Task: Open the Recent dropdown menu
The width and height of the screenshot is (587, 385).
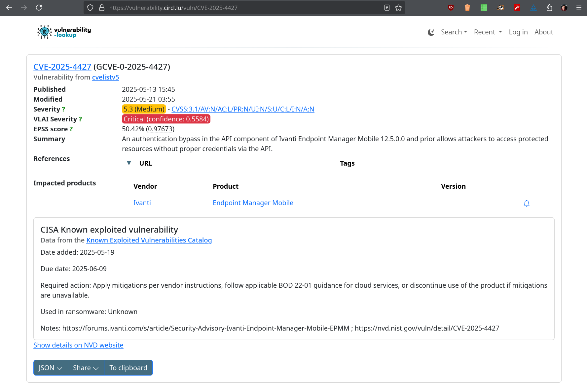Action: [488, 32]
